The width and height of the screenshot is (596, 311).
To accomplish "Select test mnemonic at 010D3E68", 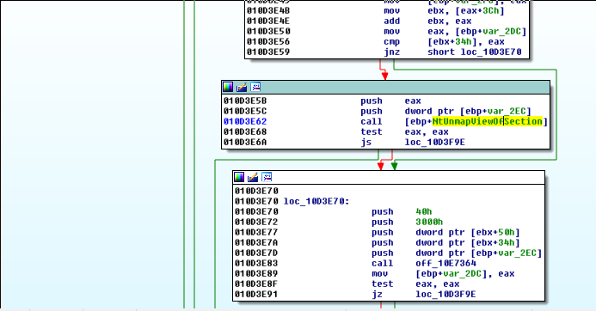I will pyautogui.click(x=372, y=131).
